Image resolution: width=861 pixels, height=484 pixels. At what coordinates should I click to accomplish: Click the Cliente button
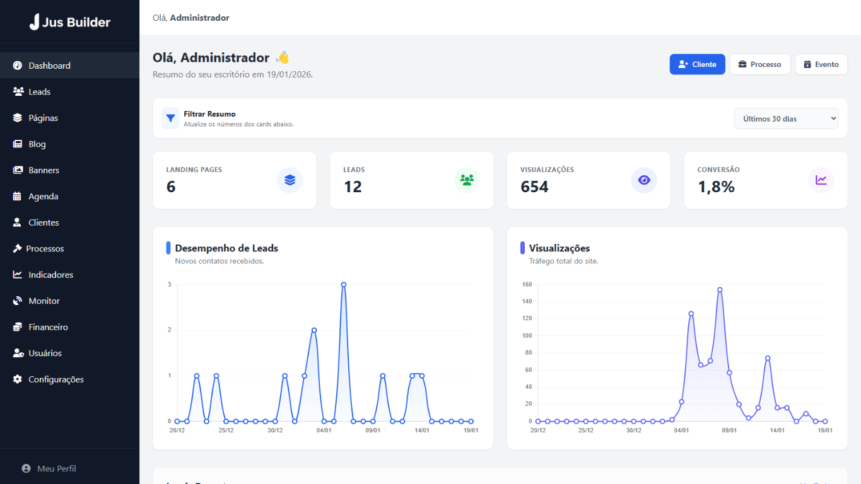[697, 64]
